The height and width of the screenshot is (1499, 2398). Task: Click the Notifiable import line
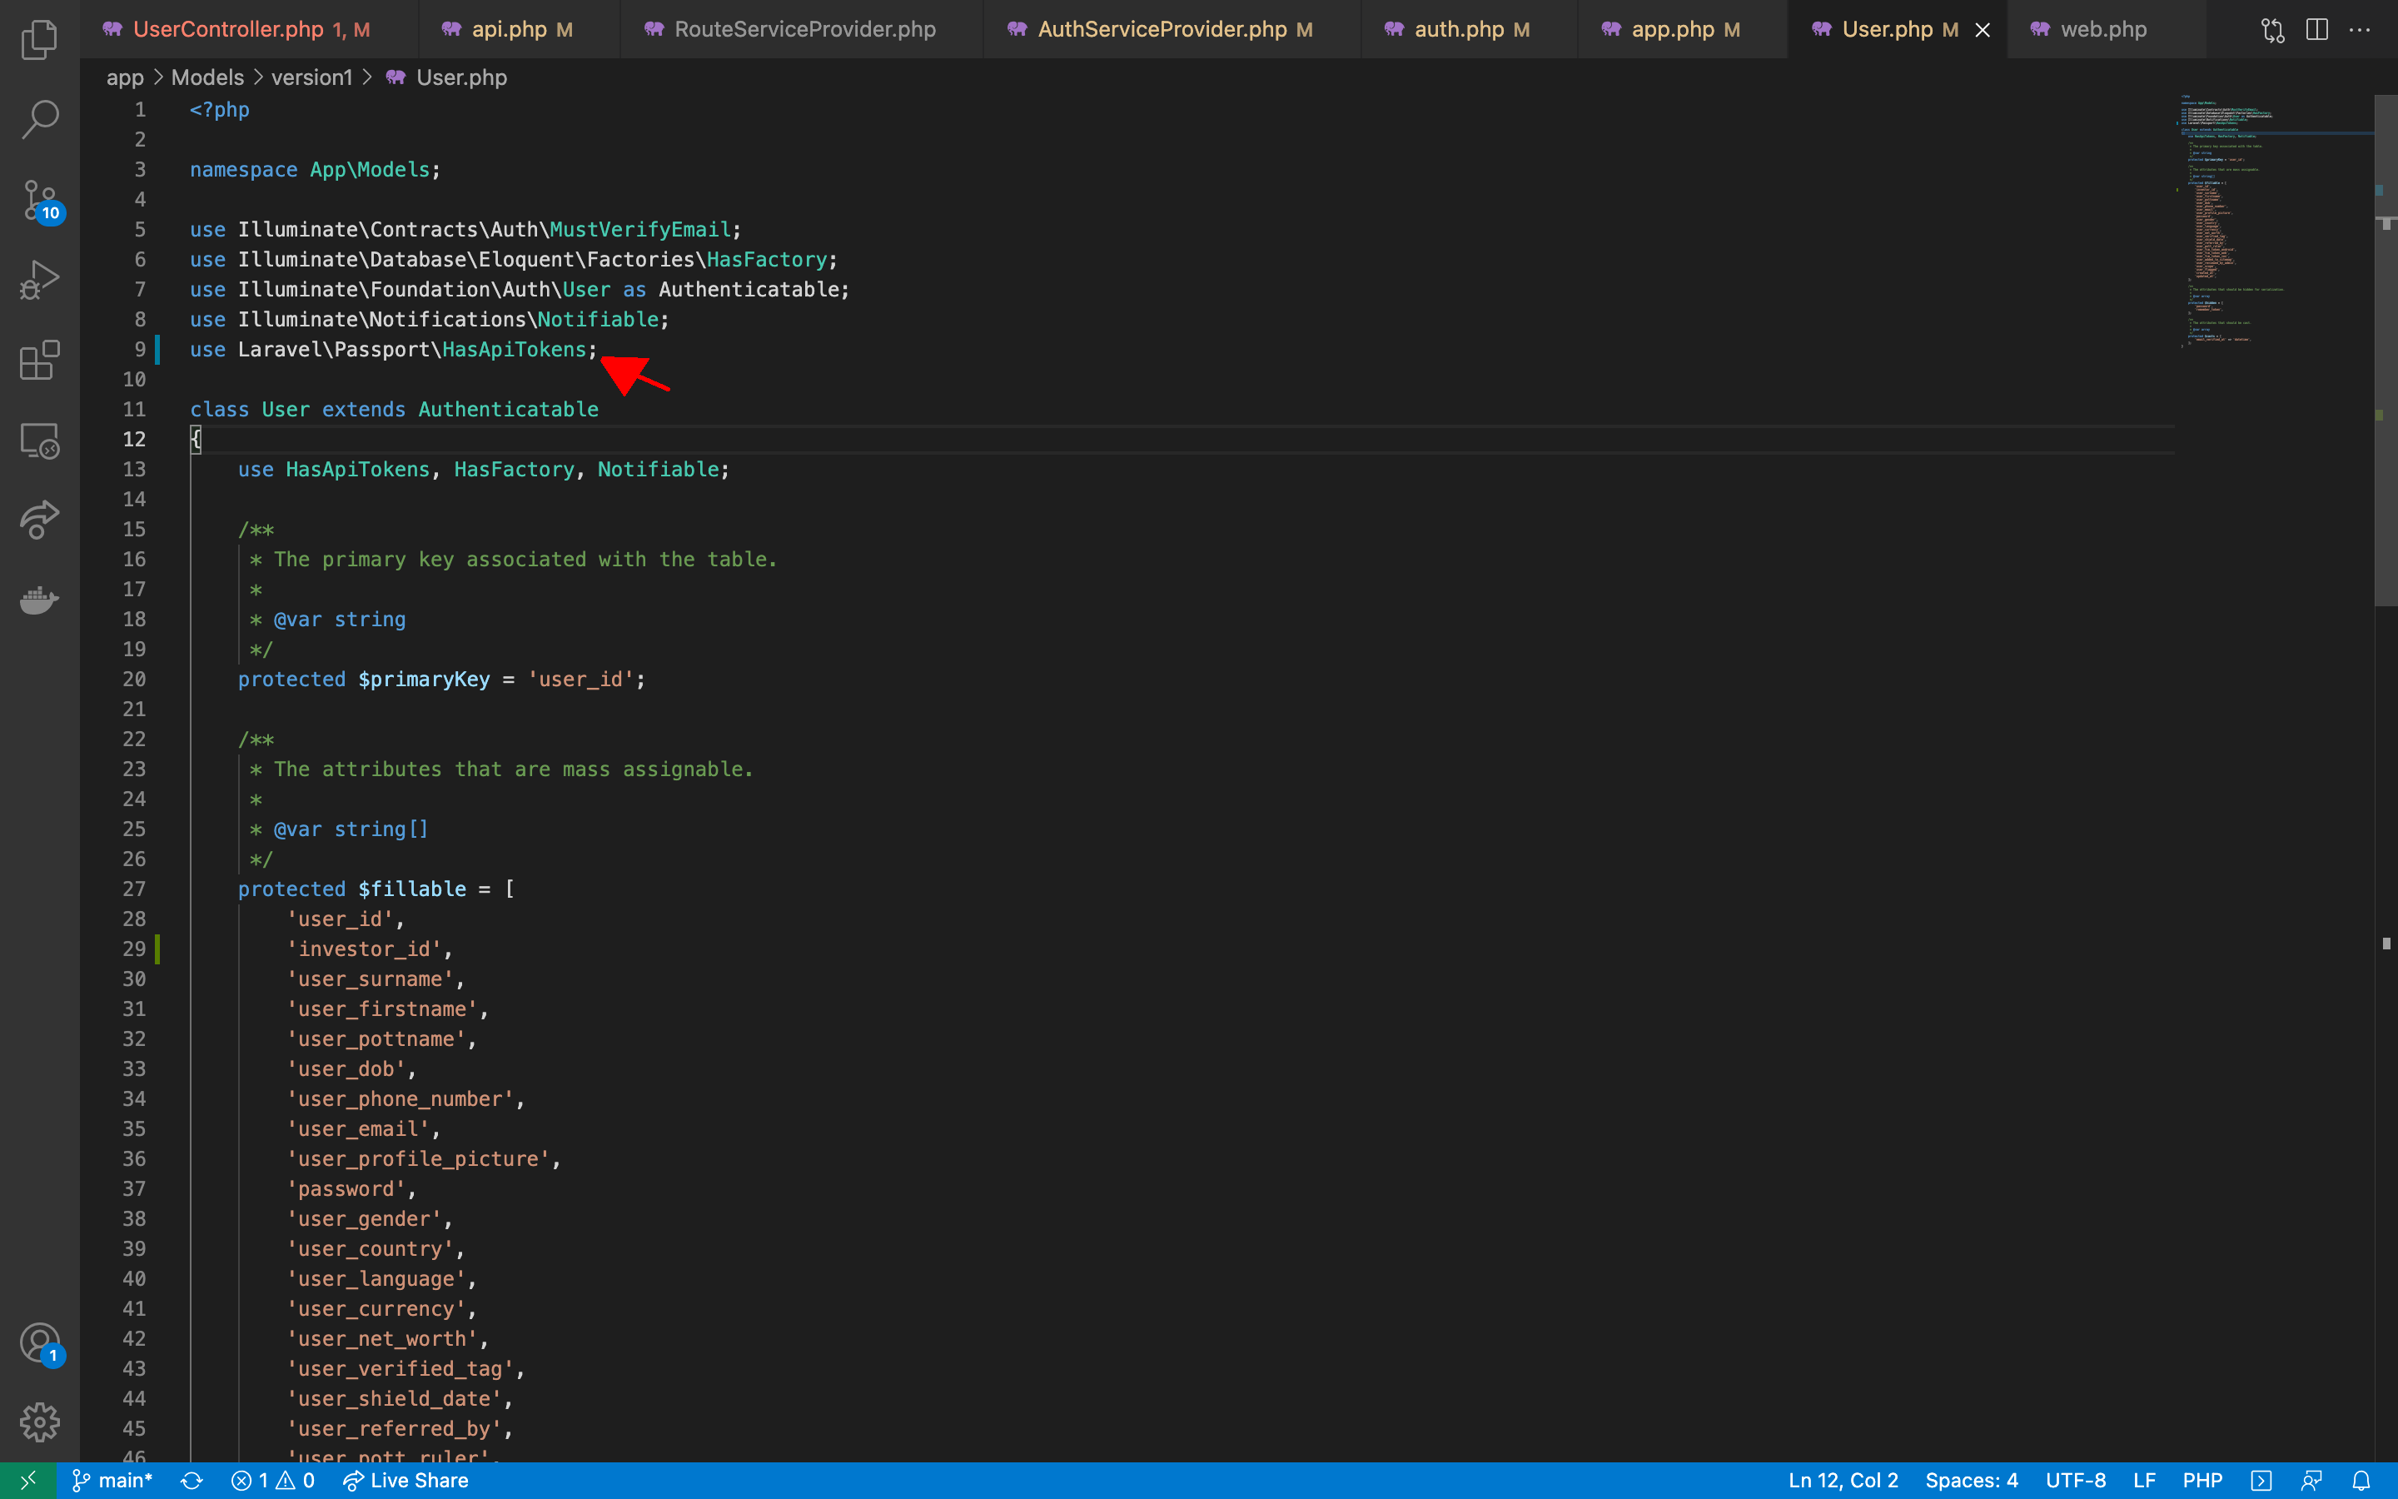tap(430, 319)
